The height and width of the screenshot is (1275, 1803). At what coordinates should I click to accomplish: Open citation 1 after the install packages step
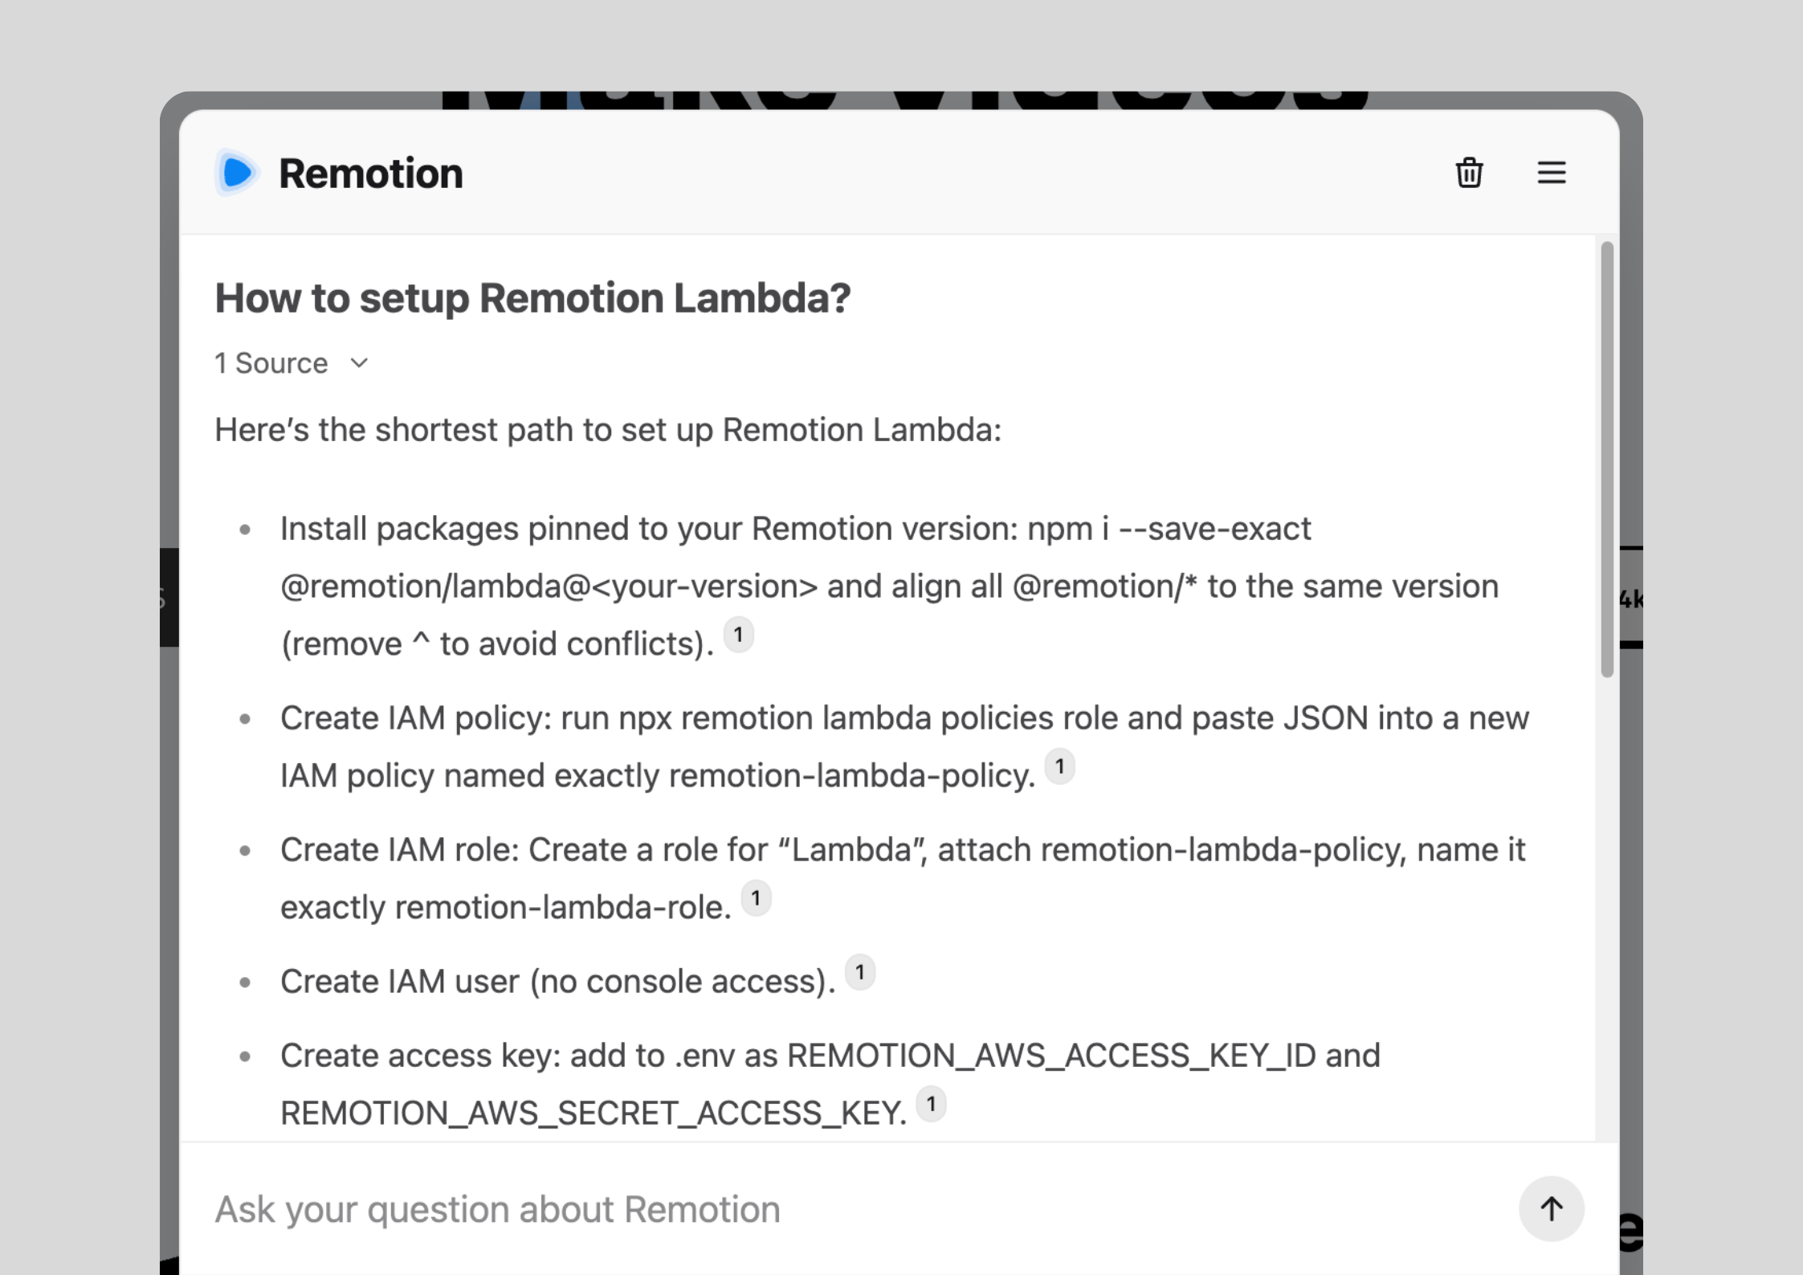pyautogui.click(x=738, y=635)
